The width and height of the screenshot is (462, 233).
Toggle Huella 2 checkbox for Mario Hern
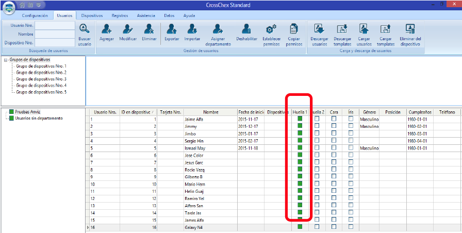click(317, 184)
